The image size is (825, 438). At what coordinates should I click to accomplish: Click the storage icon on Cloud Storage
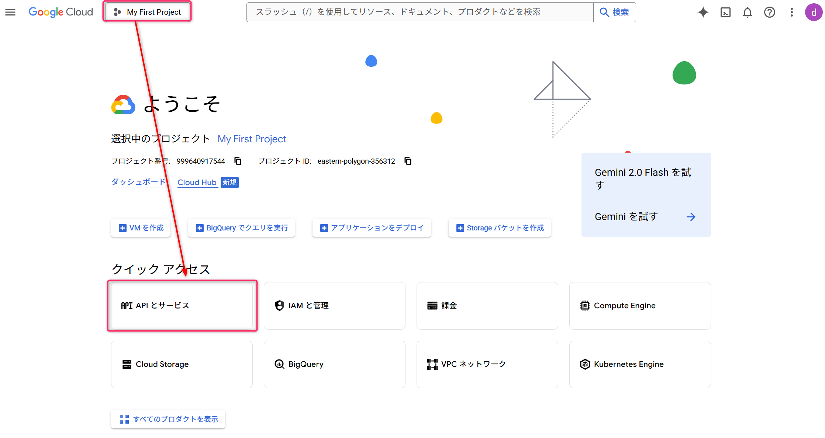127,364
